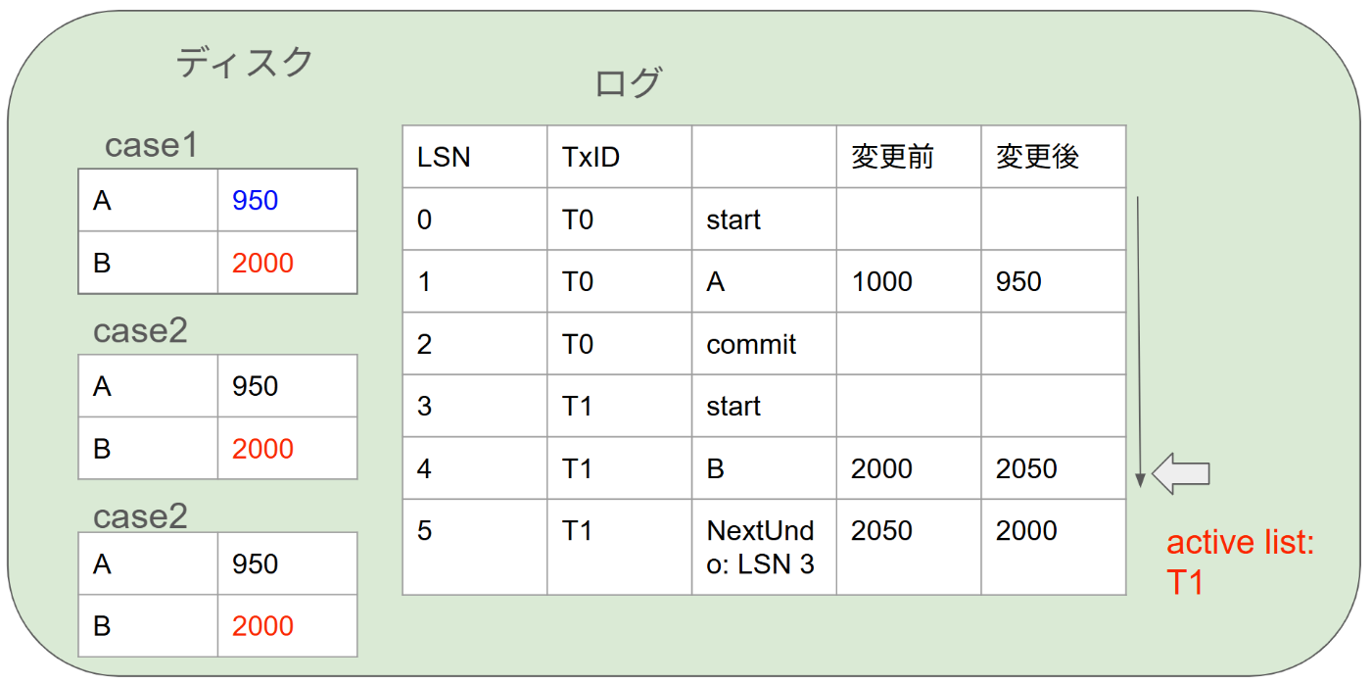Select the 2050 before-value in the LSN 5 row
The width and height of the screenshot is (1371, 684).
(x=881, y=531)
